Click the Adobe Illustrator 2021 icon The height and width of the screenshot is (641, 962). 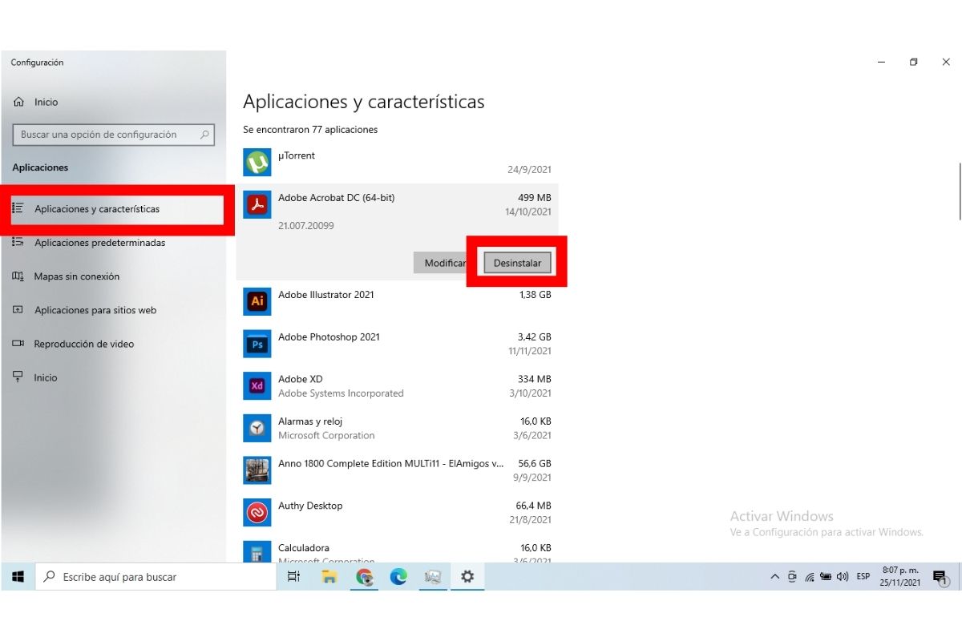(x=257, y=301)
